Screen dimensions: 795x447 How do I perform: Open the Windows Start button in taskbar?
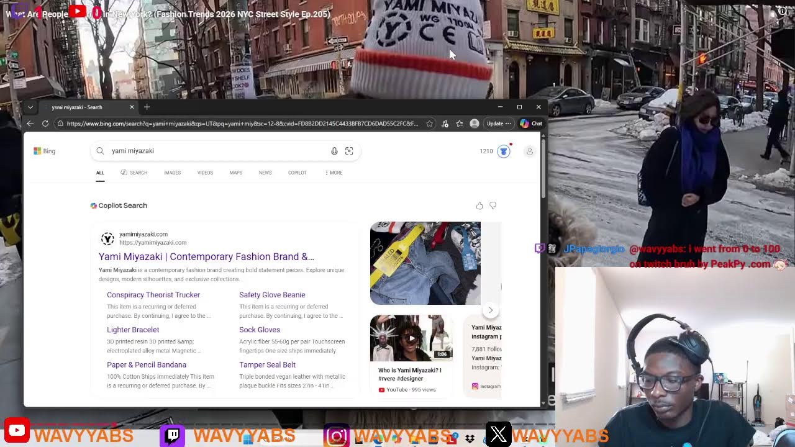[248, 440]
